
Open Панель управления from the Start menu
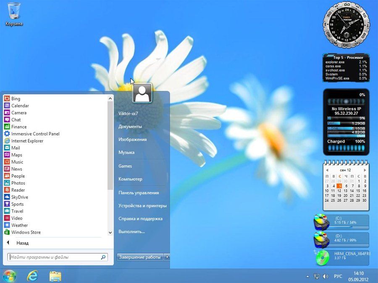pos(139,193)
